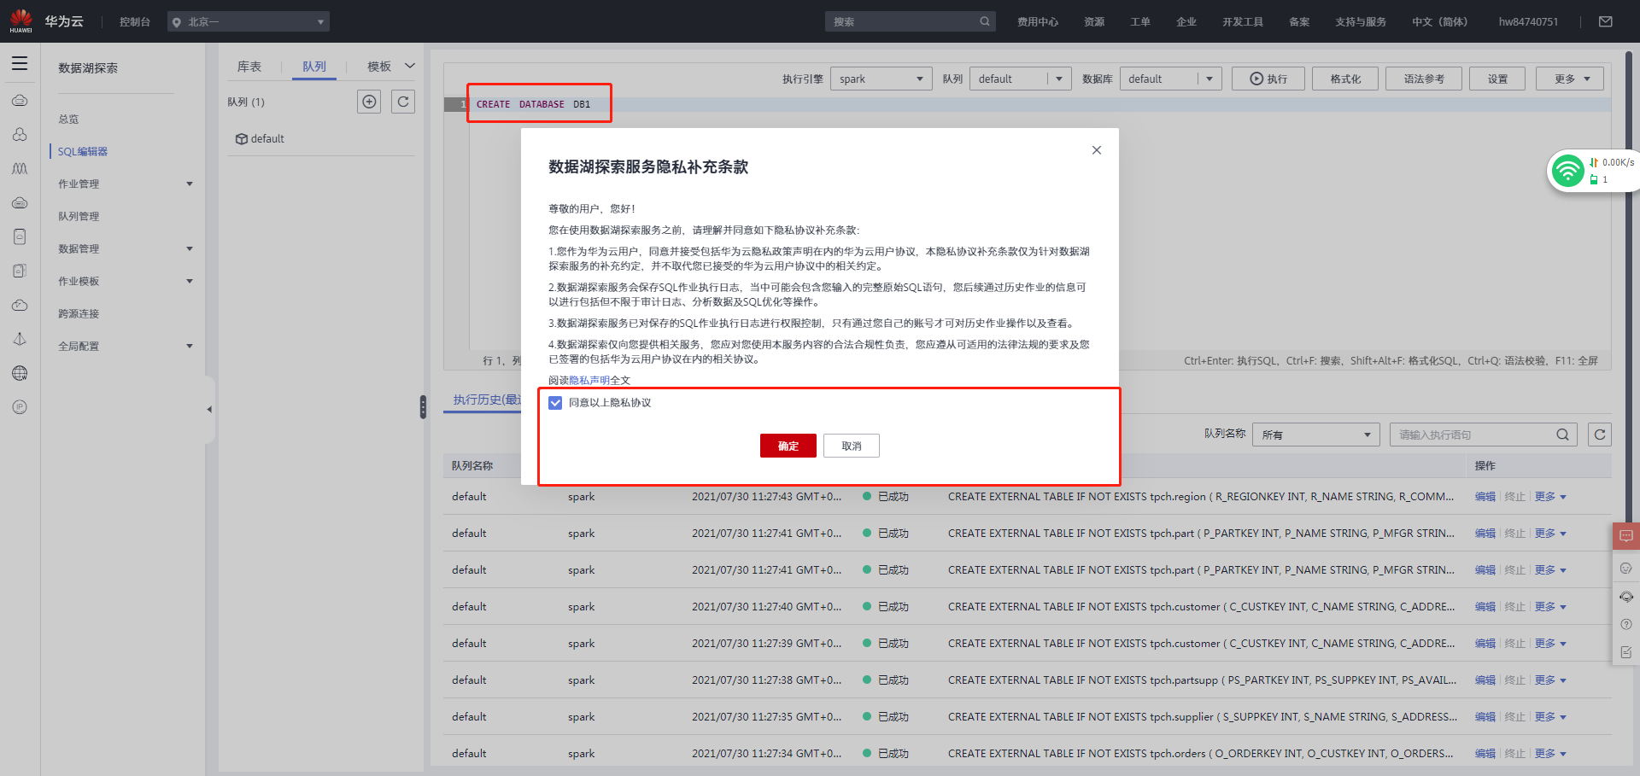Click the search magnifier in top bar

pos(985,21)
